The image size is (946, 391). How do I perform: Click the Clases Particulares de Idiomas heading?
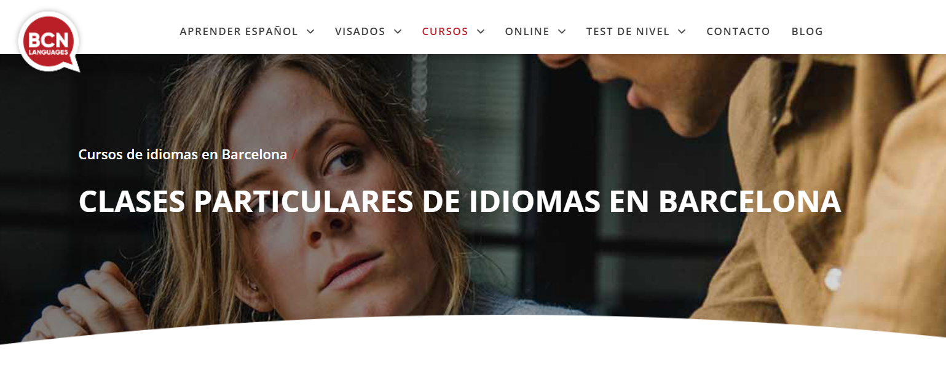pyautogui.click(x=459, y=201)
